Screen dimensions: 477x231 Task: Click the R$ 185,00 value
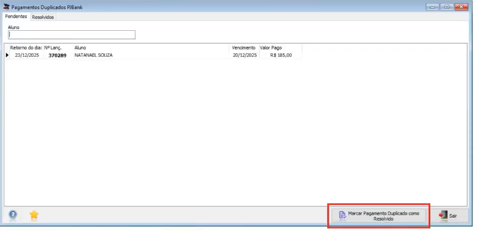280,55
